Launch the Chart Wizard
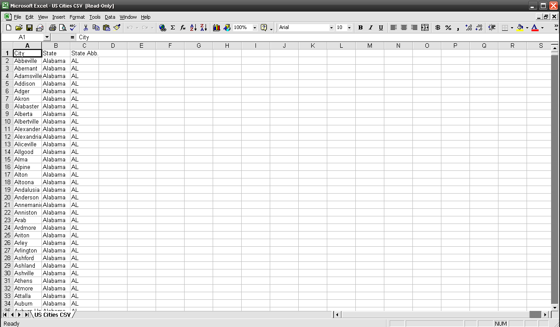Screen dimensions: 560x327 (217, 28)
